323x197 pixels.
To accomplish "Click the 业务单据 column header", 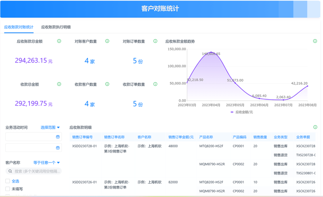I will pyautogui.click(x=303, y=137).
